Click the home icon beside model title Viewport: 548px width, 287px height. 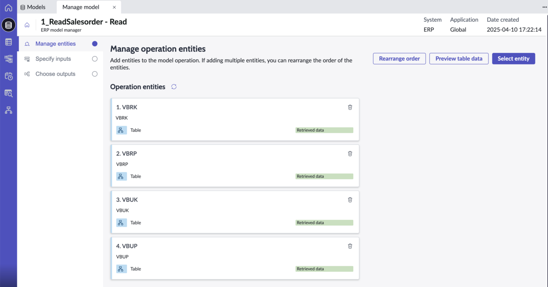coord(27,25)
